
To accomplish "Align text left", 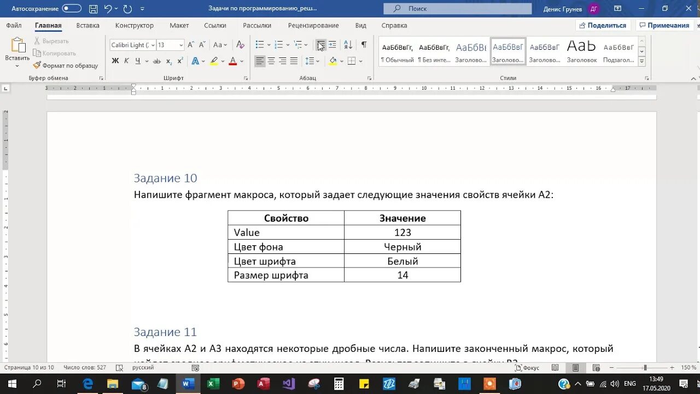I will [x=260, y=61].
